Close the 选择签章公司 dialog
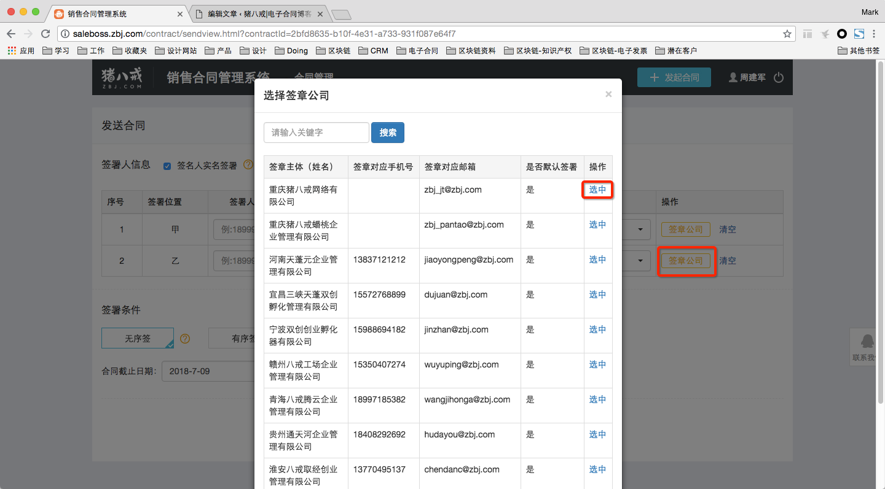Image resolution: width=885 pixels, height=489 pixels. [608, 94]
